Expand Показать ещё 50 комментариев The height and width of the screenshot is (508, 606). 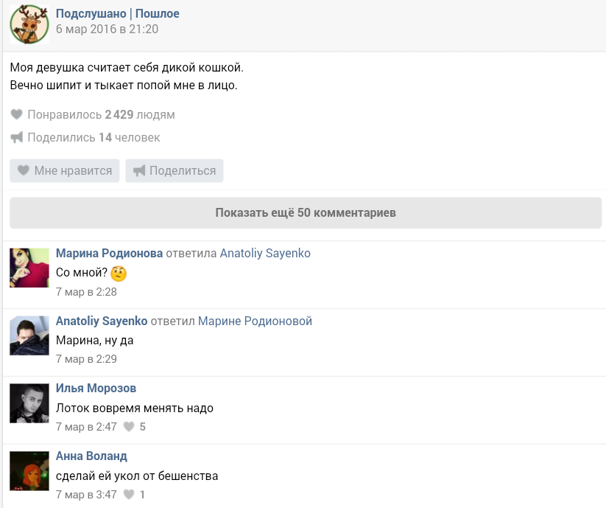306,213
